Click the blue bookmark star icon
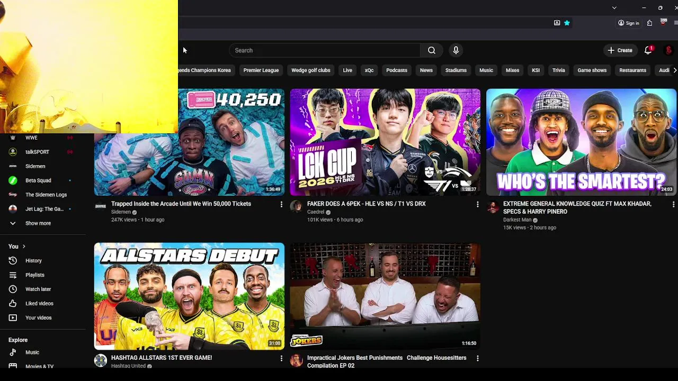Screen dimensions: 678x381 click(x=567, y=23)
